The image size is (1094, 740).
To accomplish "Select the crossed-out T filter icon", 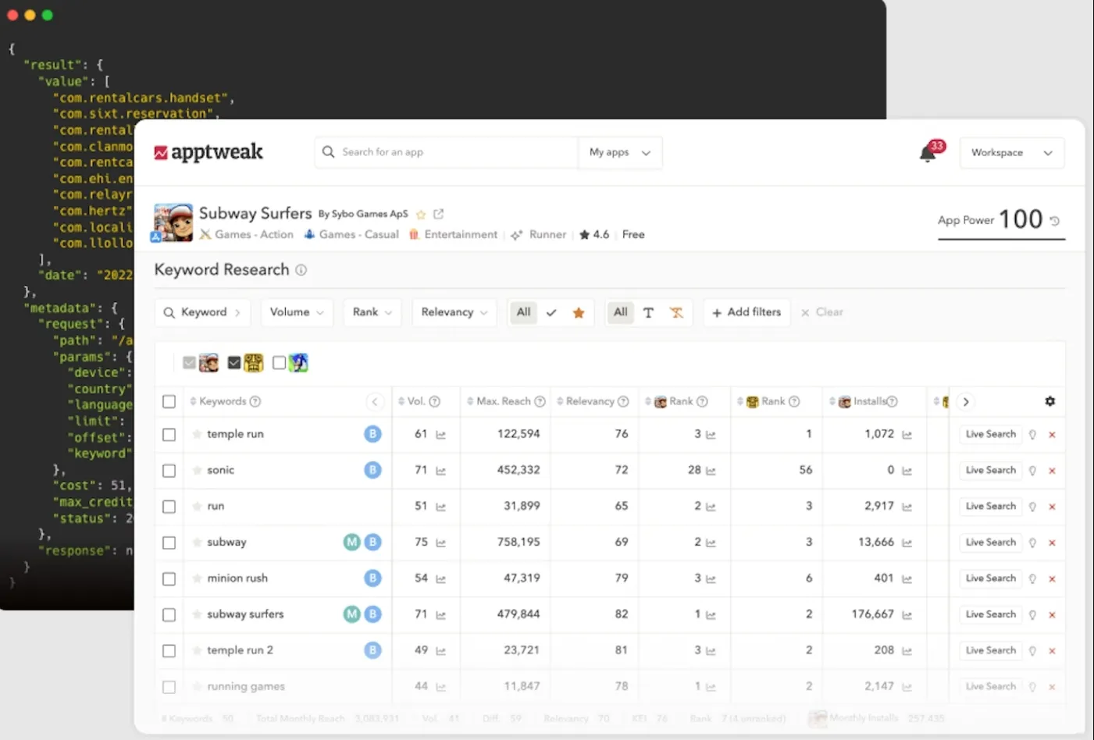I will pyautogui.click(x=676, y=312).
